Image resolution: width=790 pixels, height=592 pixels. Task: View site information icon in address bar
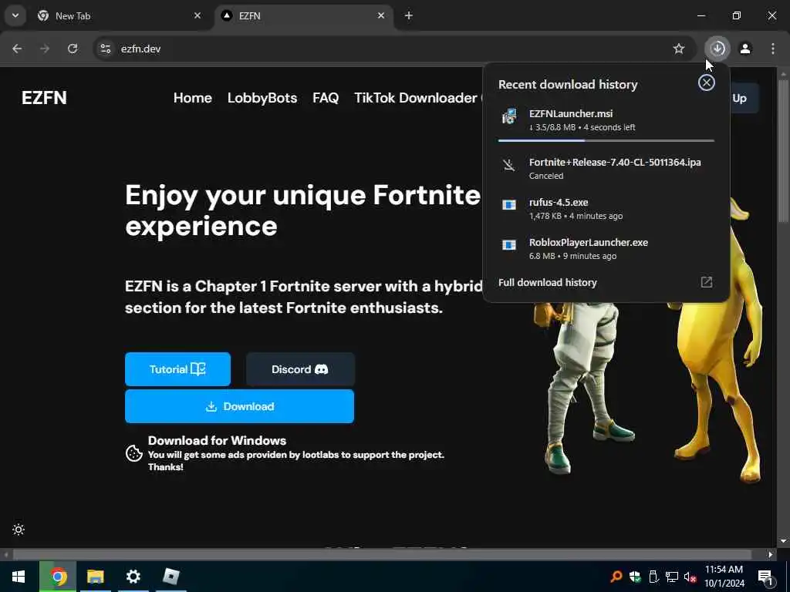point(105,49)
